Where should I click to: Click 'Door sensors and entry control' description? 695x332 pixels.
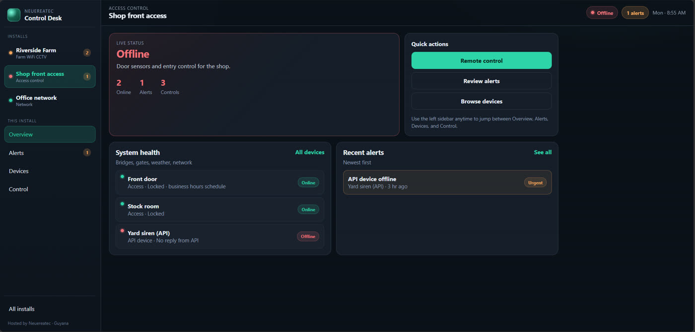(x=173, y=66)
